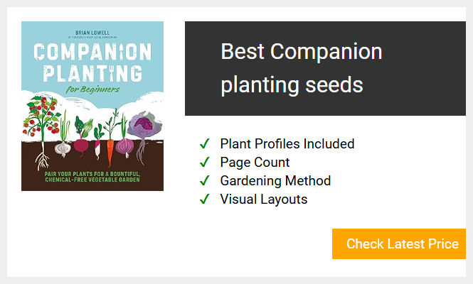
Task: Select the Visual Layouts feature text
Action: pos(264,200)
